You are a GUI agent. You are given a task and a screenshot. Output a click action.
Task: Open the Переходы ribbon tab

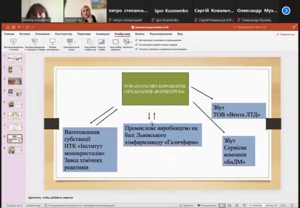[84, 34]
